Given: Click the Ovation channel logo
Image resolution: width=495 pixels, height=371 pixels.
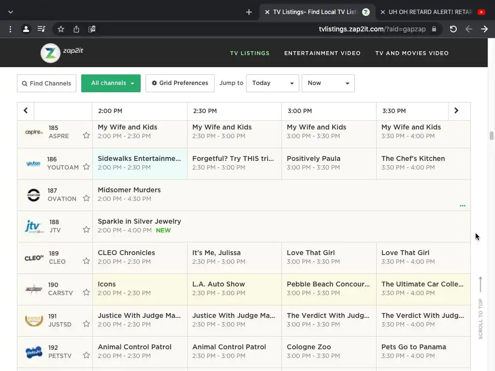Looking at the screenshot, I should click(x=33, y=195).
